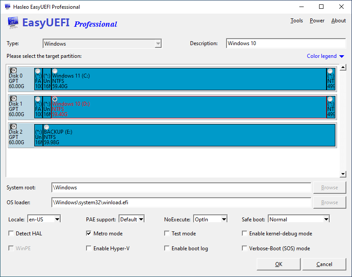Open the Type dropdown showing Windows
The height and width of the screenshot is (277, 352).
tap(102, 43)
